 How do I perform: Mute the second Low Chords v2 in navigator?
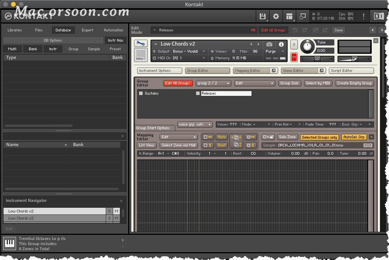point(116,218)
